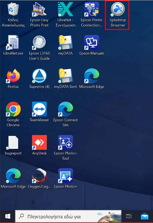Click the taskbar search box

68,216
